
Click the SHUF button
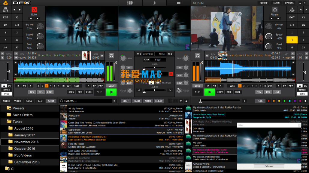tap(126, 101)
